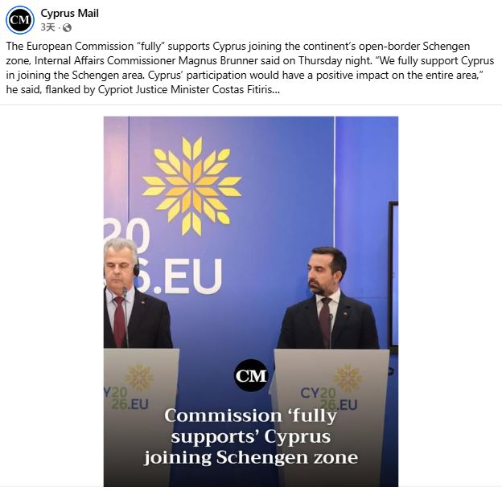Click the headset on the left man's ear
Image resolution: width=502 pixels, height=491 pixels.
tap(137, 268)
